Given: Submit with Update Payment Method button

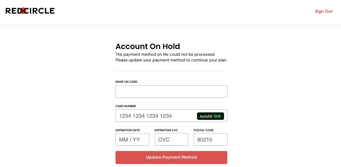Looking at the screenshot, I should [171, 158].
